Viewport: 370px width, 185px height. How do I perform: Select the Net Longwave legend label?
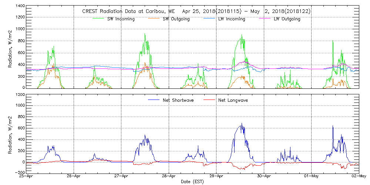(x=233, y=100)
